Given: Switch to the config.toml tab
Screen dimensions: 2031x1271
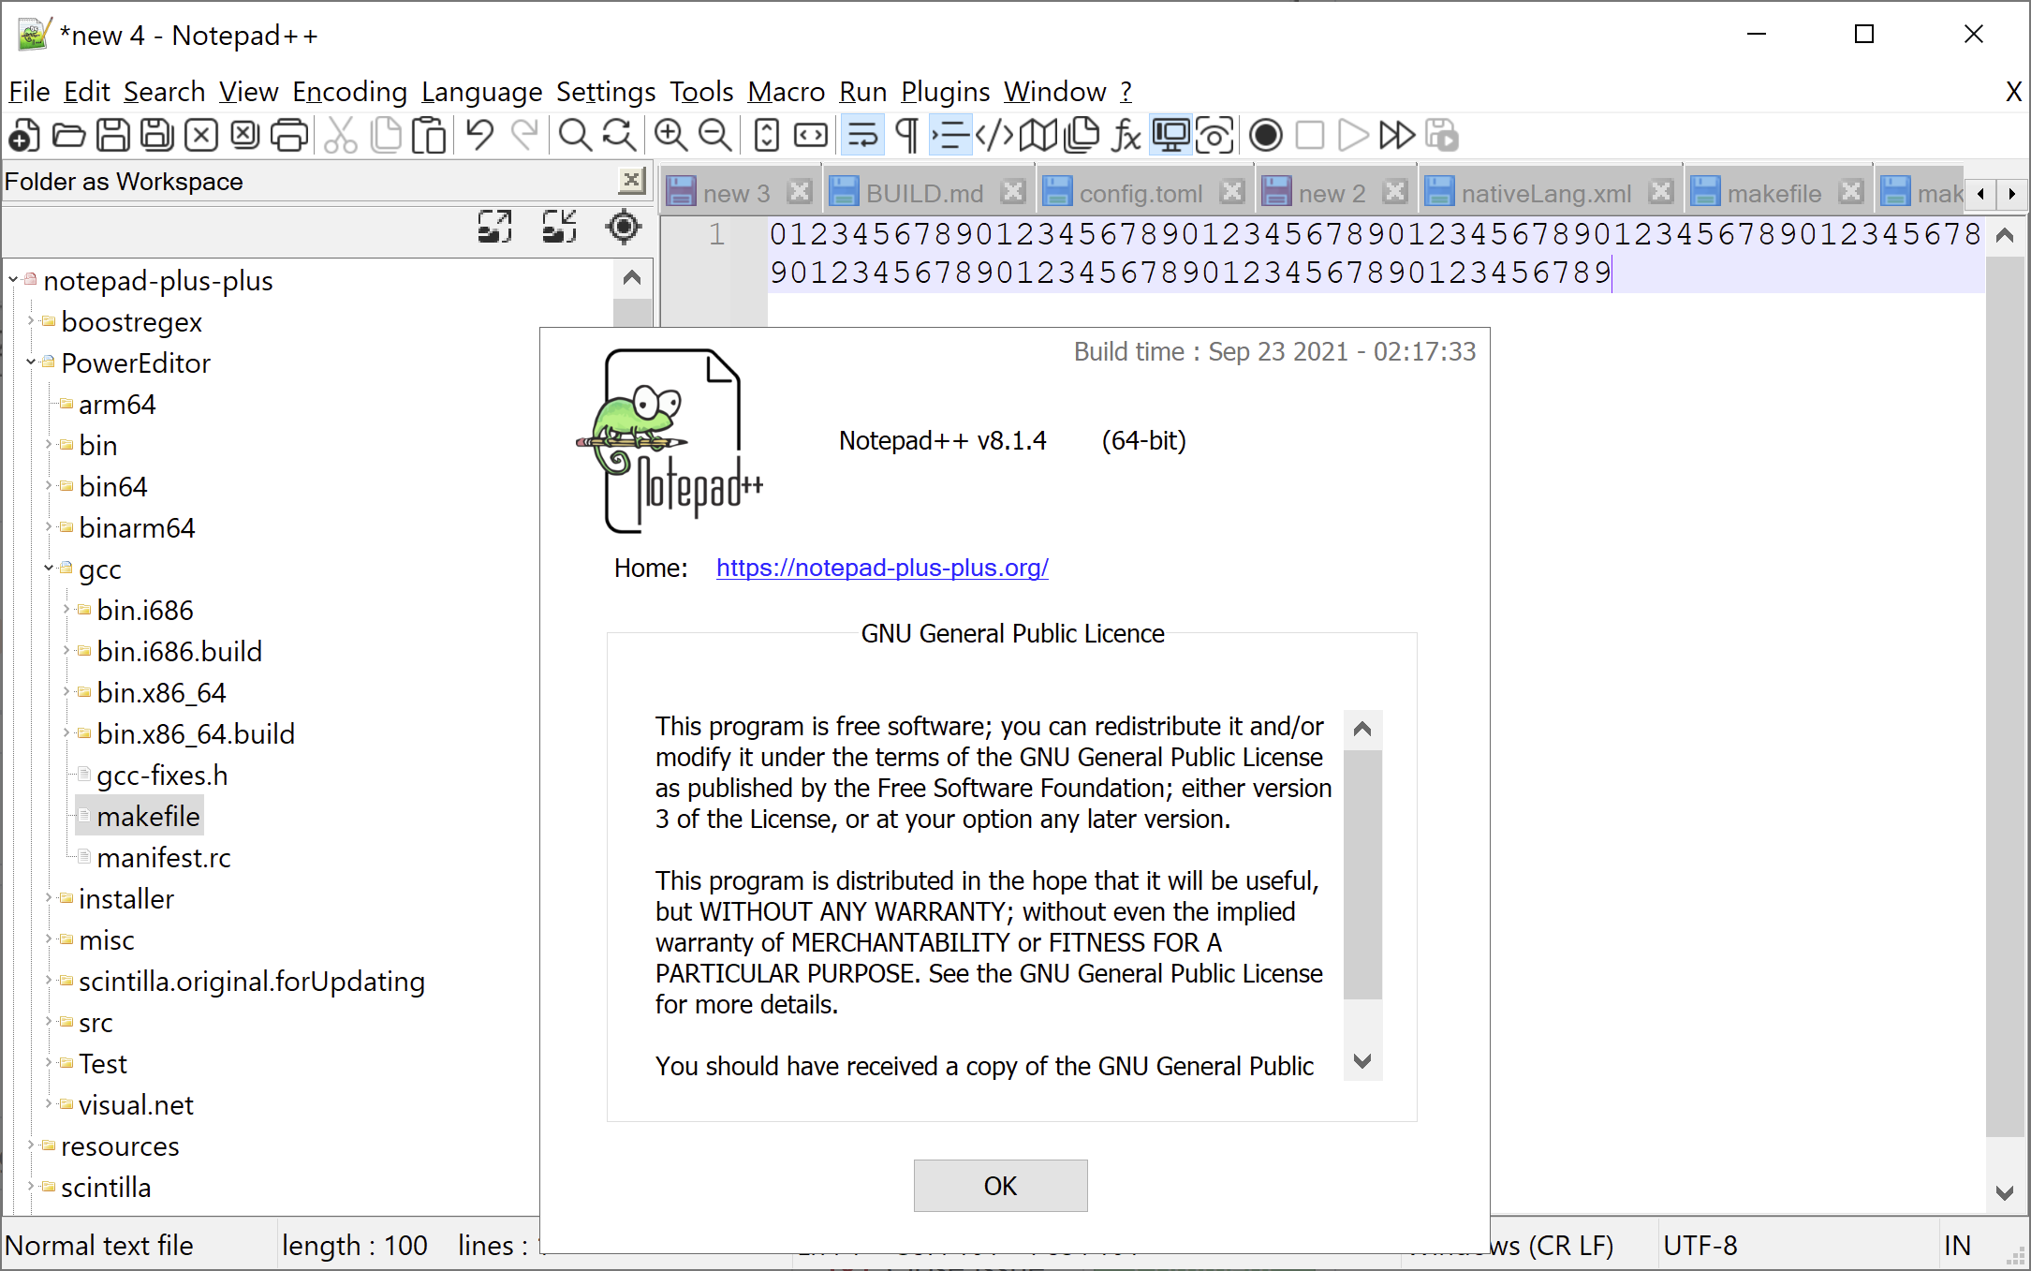Looking at the screenshot, I should (x=1144, y=193).
